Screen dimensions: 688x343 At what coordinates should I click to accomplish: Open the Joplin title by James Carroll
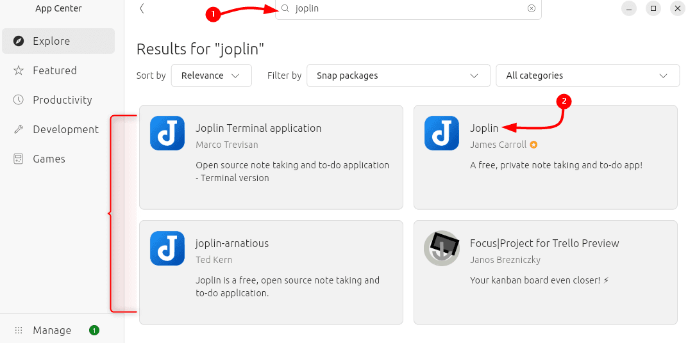[x=484, y=128]
